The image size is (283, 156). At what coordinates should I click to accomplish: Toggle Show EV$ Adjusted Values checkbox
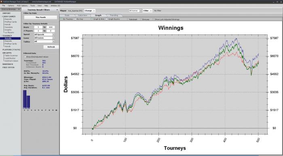coord(25,57)
